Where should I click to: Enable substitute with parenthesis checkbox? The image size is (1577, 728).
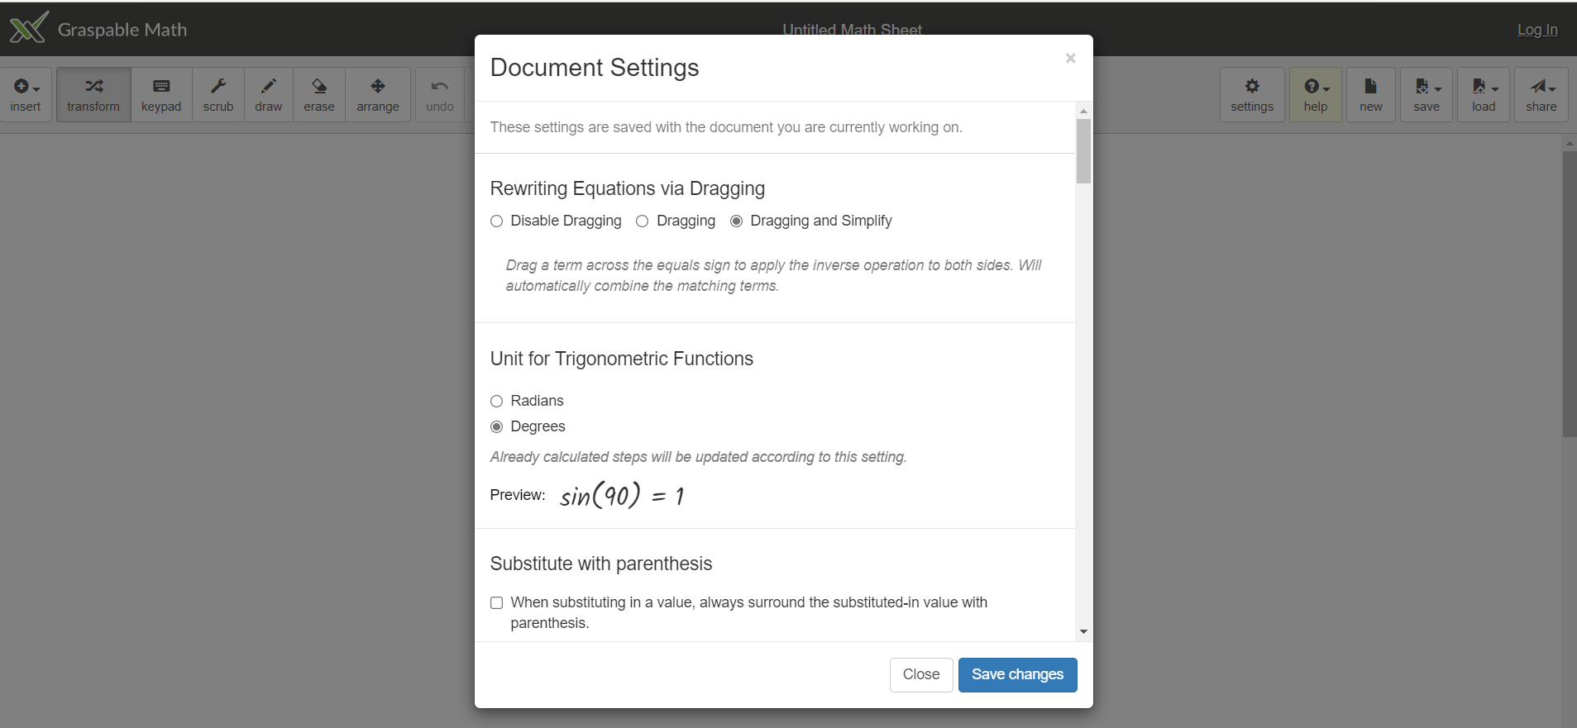coord(497,603)
